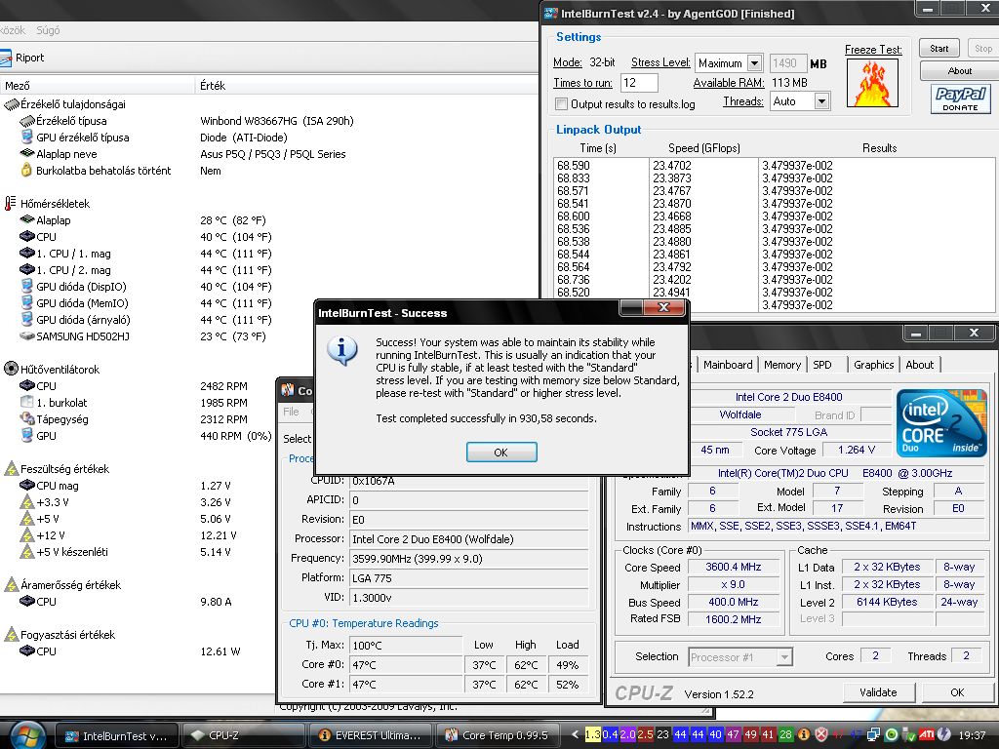Click the Windows Start orb

click(x=25, y=736)
